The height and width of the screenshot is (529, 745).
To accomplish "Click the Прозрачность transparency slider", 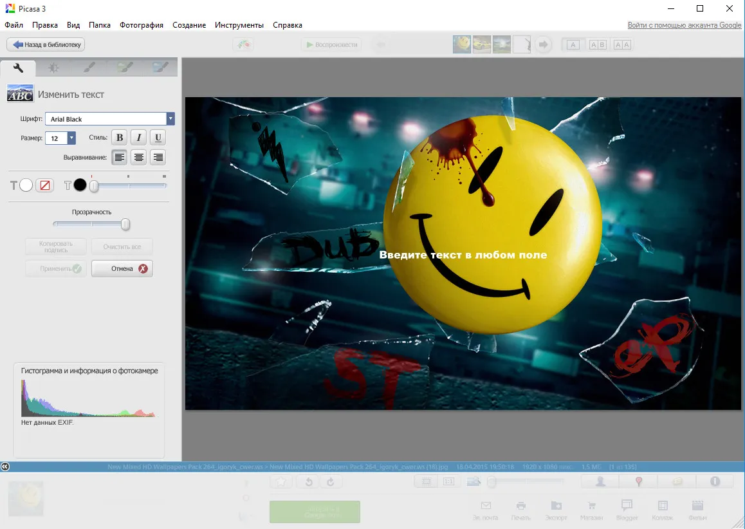I will [x=92, y=224].
